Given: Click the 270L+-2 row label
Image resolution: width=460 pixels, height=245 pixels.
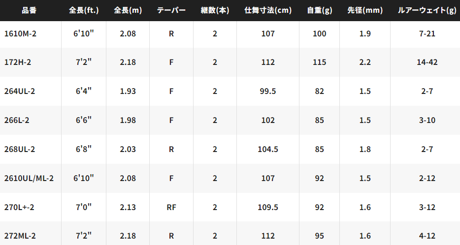Looking at the screenshot, I should click(19, 207).
